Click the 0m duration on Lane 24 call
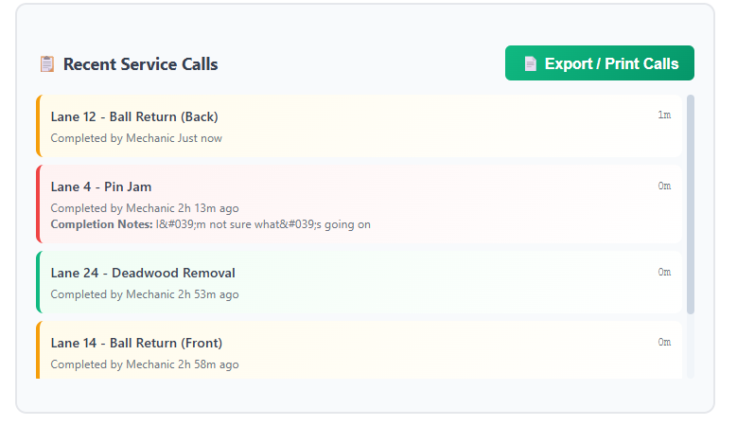Viewport: 737px width, 426px height. [x=664, y=272]
